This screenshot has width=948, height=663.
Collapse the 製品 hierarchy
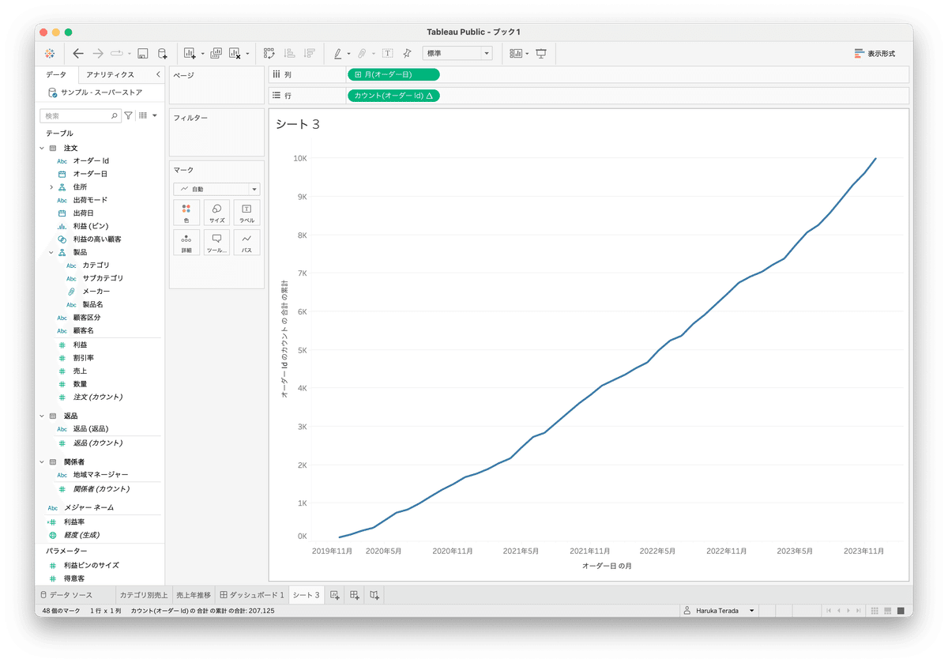(51, 253)
